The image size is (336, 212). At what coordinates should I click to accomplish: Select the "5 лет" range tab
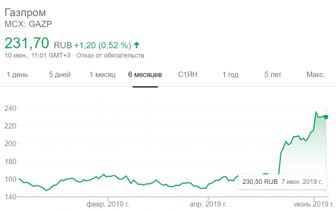[x=273, y=75]
